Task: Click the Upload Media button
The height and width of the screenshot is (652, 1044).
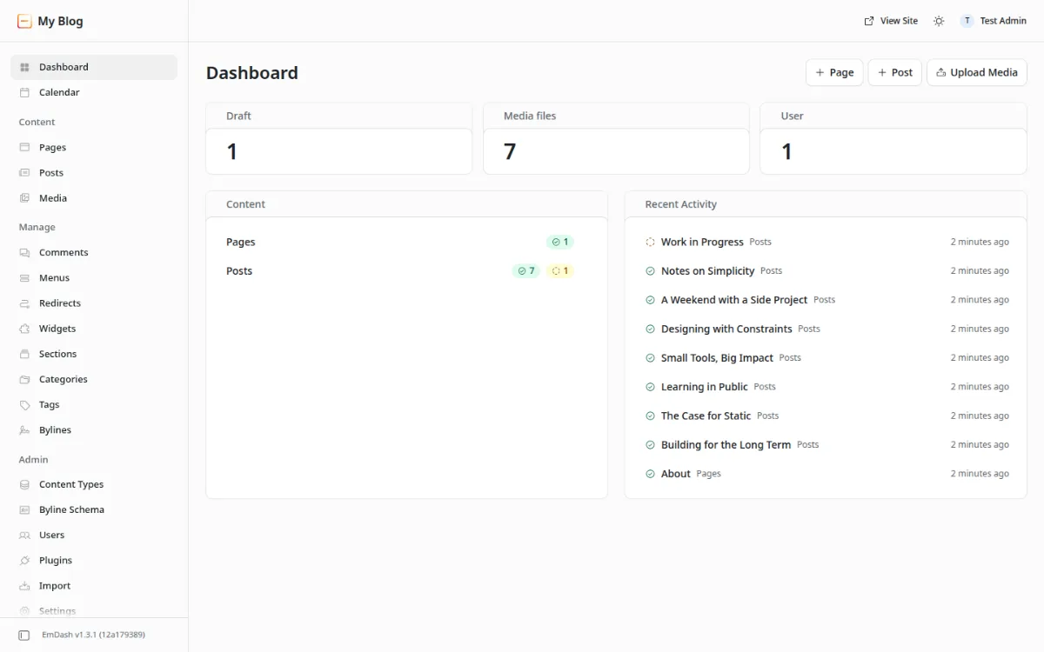Action: pyautogui.click(x=977, y=72)
